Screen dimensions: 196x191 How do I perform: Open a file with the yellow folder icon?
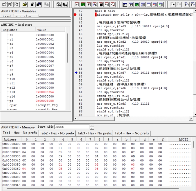point(25,4)
